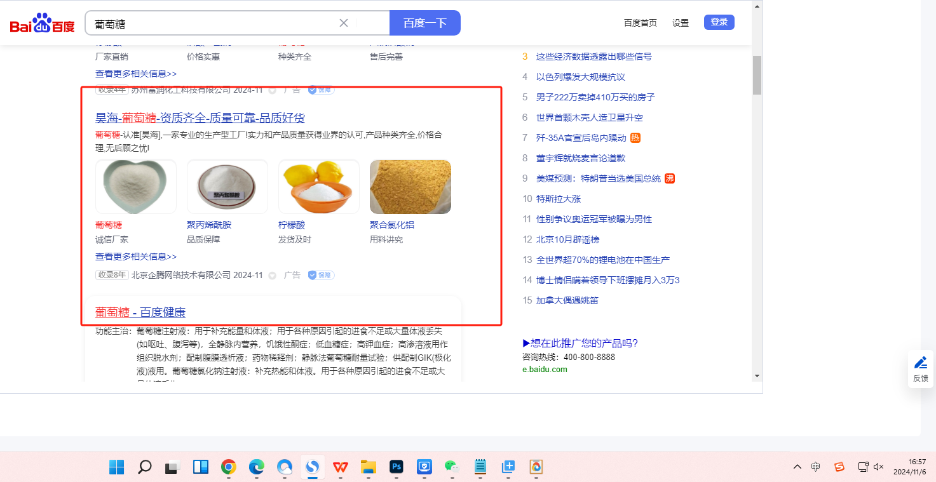Screen dimensions: 936x482
Task: Open taskbar Search magnifier
Action: pos(145,467)
